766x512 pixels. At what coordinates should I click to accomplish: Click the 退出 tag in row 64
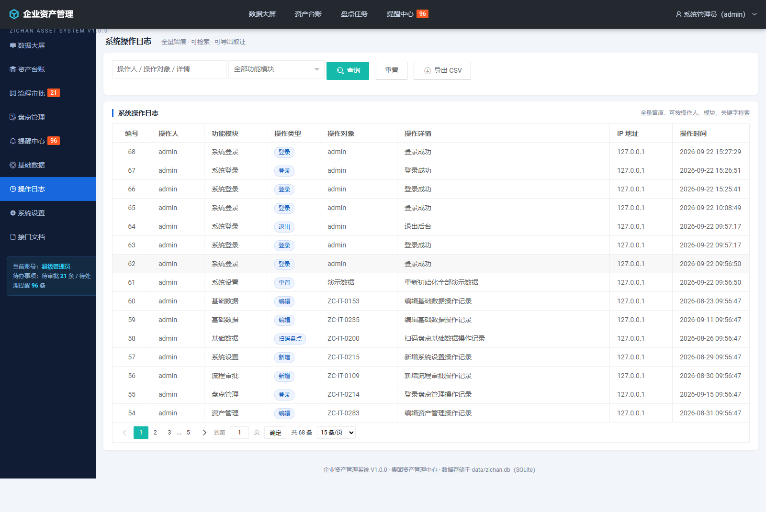click(x=284, y=227)
